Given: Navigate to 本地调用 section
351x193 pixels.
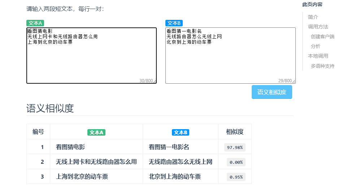Looking at the screenshot, I should (x=318, y=56).
